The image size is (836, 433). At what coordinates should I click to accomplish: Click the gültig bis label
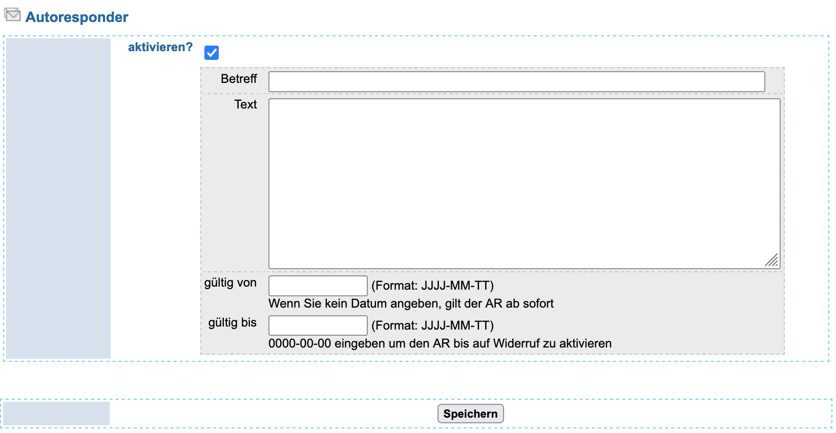pyautogui.click(x=233, y=322)
